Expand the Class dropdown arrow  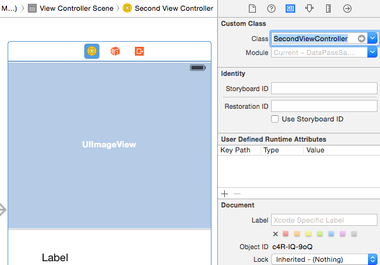[x=372, y=38]
